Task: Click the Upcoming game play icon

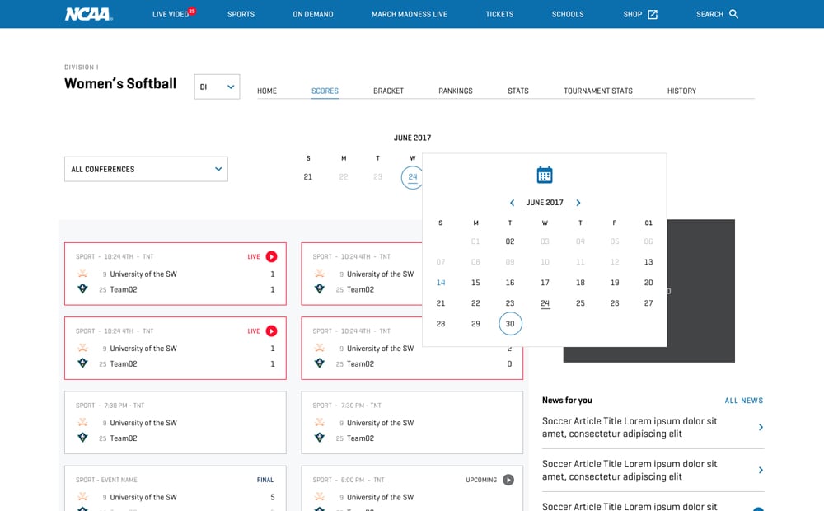Action: (x=508, y=480)
